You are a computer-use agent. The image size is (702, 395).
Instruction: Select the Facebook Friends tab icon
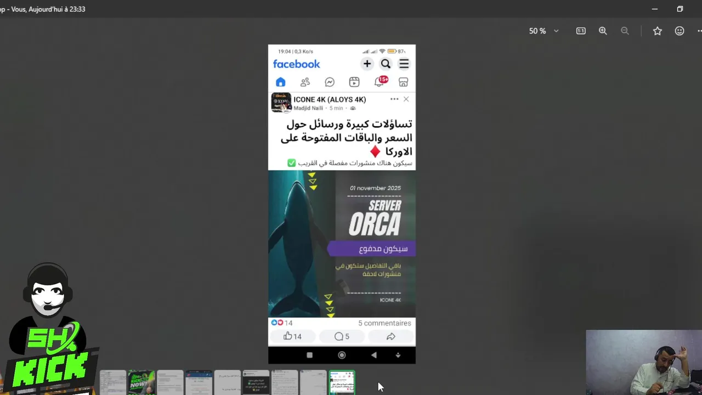pyautogui.click(x=305, y=82)
